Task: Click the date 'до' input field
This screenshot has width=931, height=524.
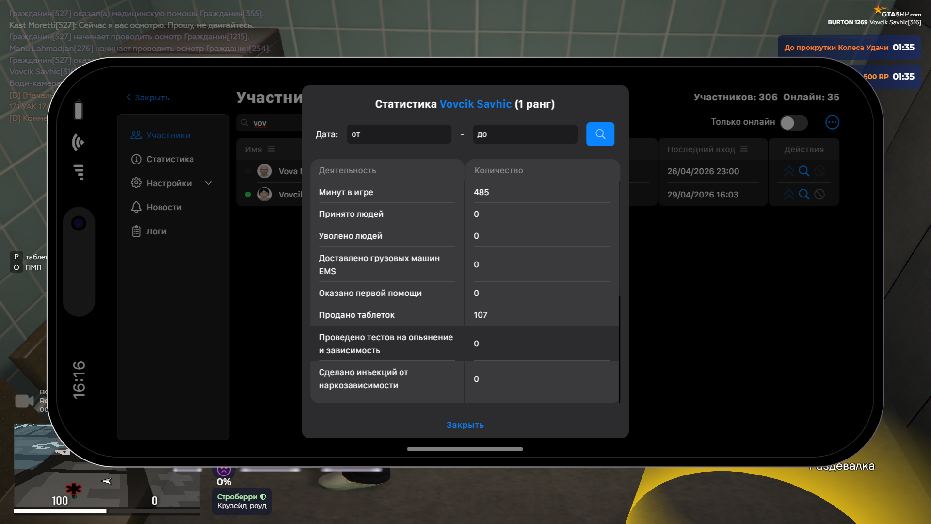Action: (525, 134)
